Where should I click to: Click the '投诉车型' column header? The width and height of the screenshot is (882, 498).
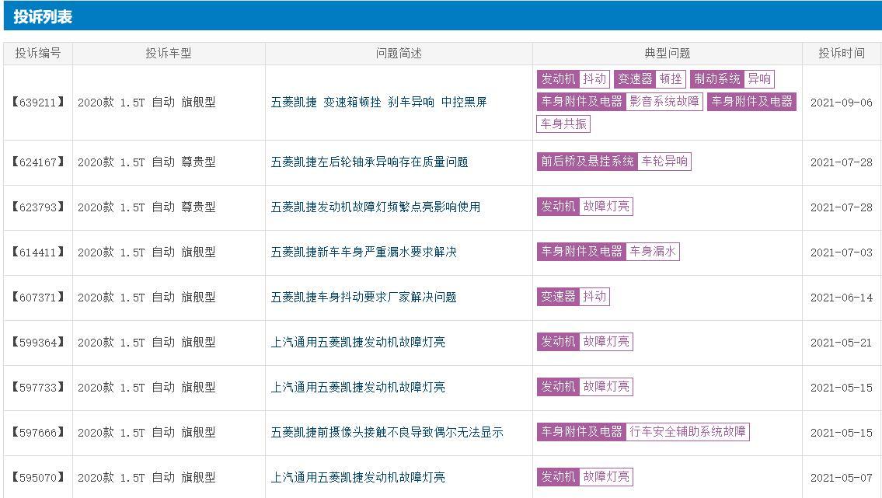[x=169, y=54]
